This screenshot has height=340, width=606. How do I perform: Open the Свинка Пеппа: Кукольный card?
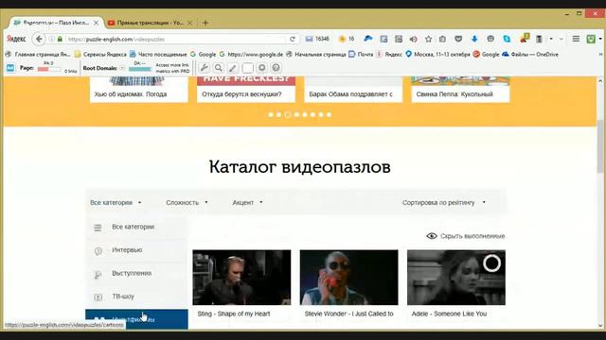460,90
